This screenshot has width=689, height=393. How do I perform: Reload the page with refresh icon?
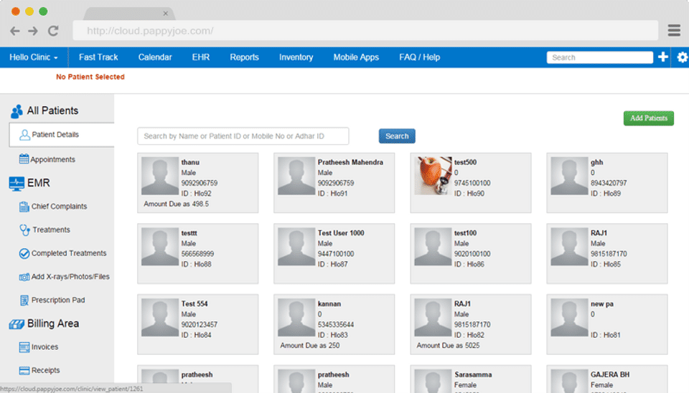tap(53, 31)
